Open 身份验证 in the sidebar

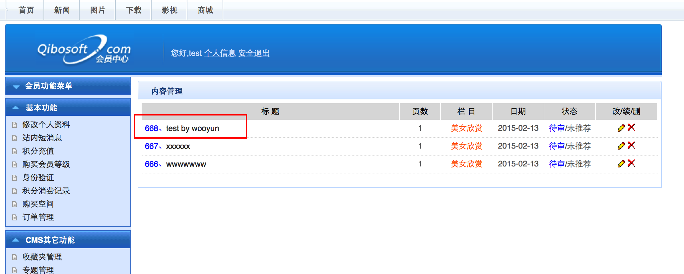coord(38,177)
